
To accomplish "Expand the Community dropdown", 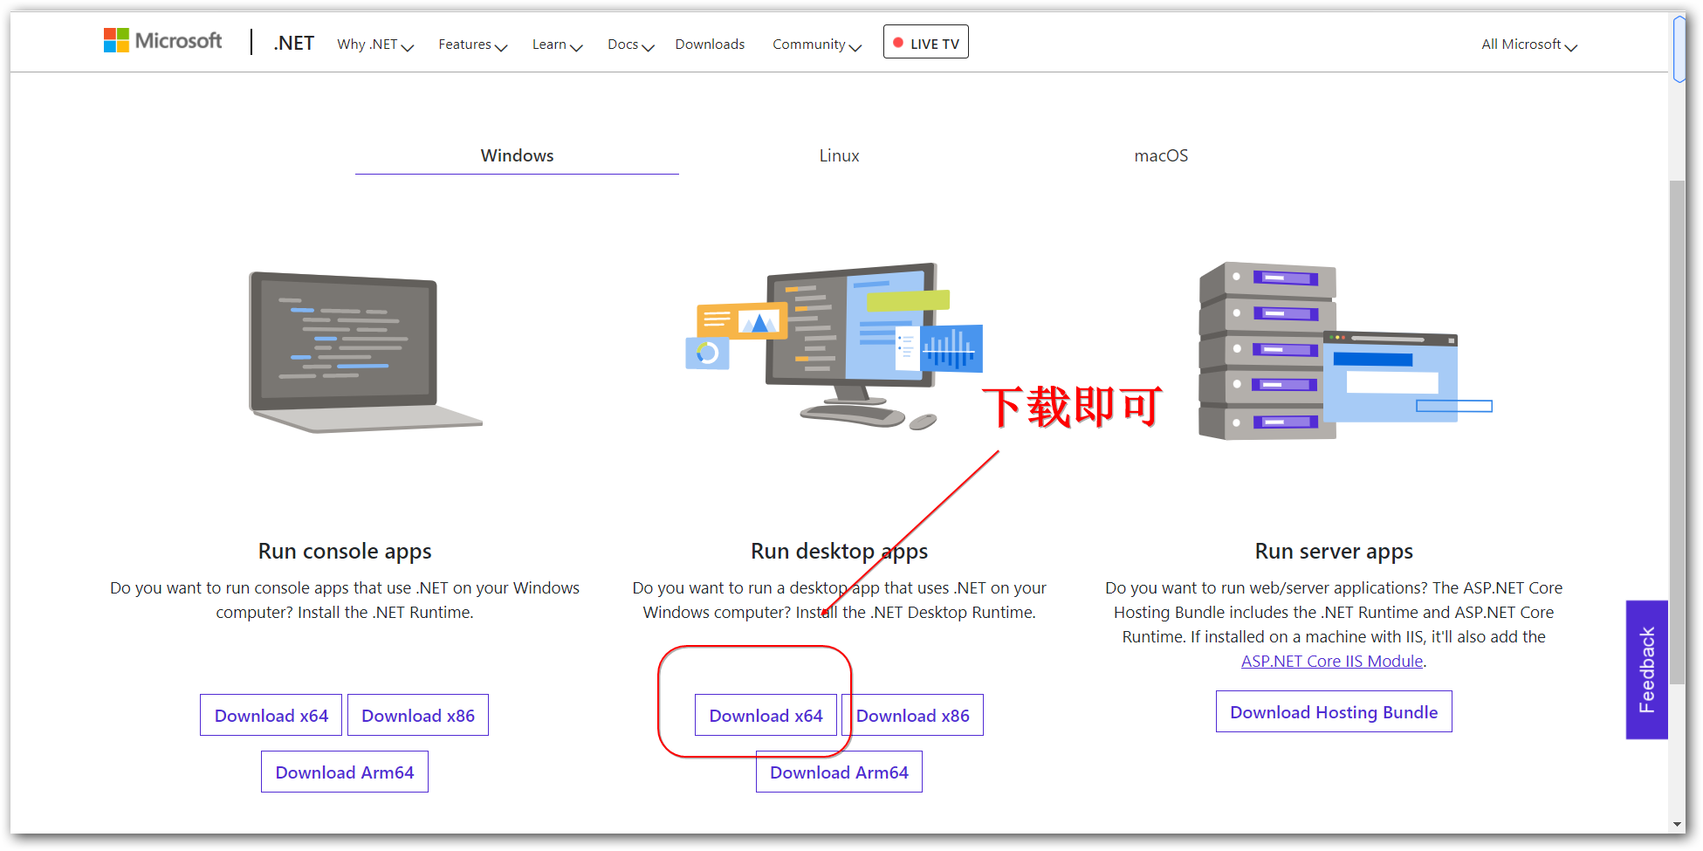I will point(817,45).
